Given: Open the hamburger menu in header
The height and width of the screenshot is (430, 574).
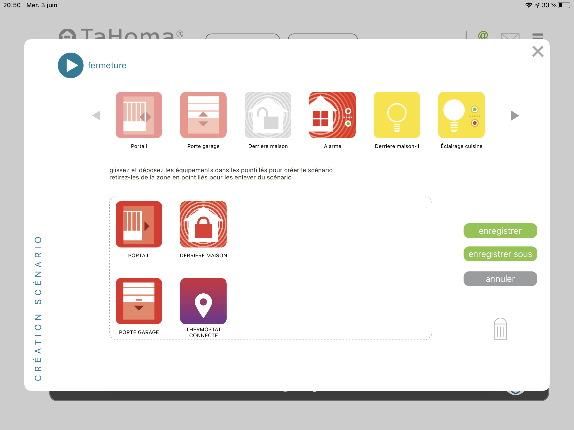Looking at the screenshot, I should coord(537,36).
